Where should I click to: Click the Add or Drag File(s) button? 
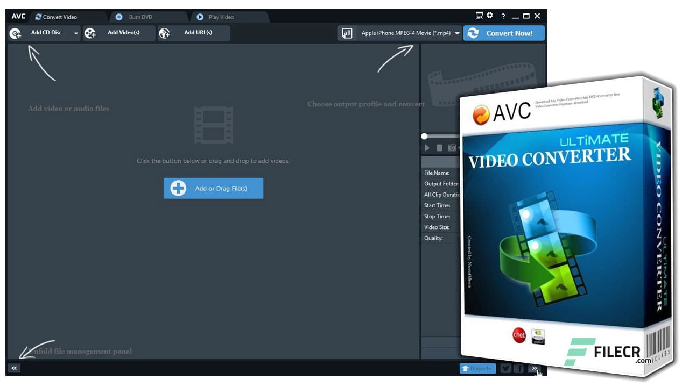[x=213, y=188]
